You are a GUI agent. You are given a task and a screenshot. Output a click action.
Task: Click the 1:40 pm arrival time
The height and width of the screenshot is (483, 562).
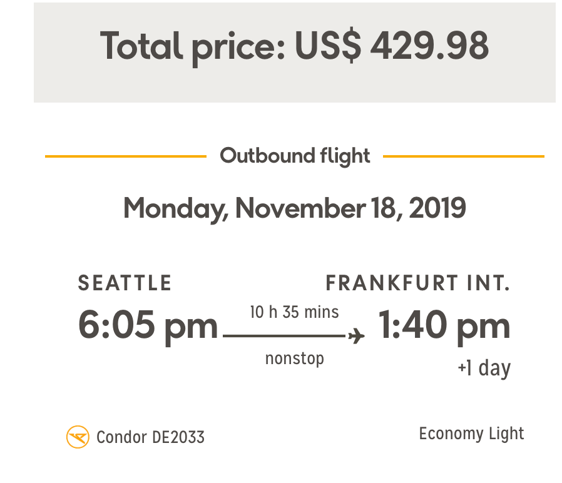(x=444, y=327)
